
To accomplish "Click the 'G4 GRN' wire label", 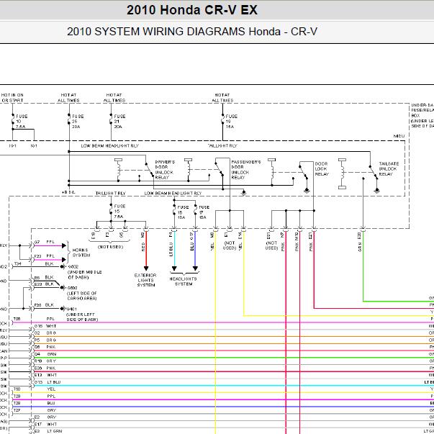I will tap(45, 354).
